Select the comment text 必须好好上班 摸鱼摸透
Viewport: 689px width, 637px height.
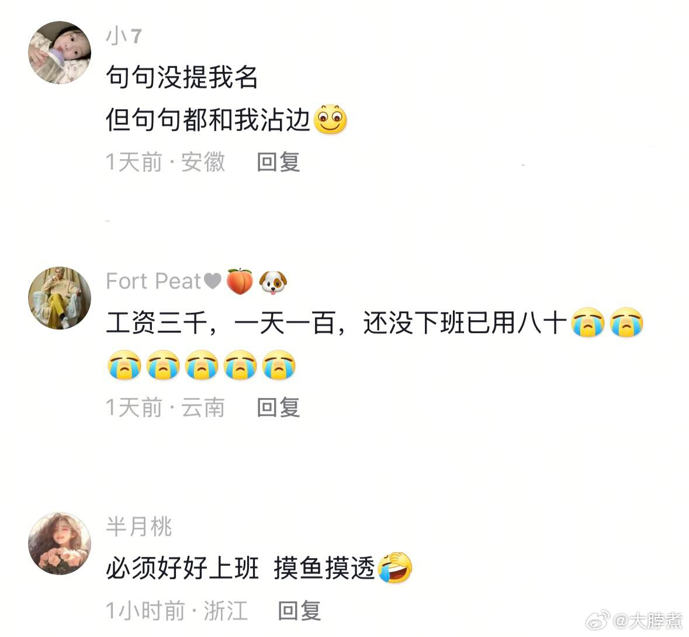[240, 568]
